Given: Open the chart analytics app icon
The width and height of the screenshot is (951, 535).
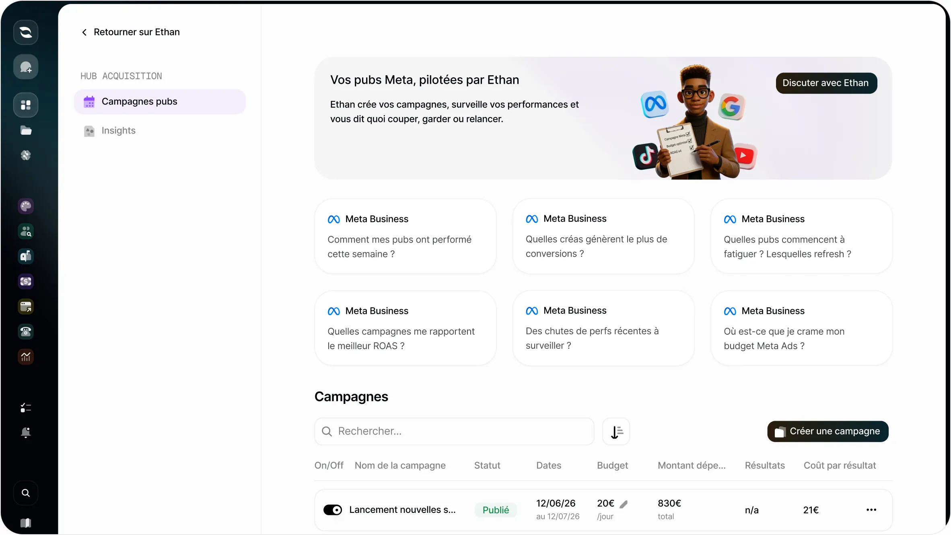Looking at the screenshot, I should coord(26,356).
